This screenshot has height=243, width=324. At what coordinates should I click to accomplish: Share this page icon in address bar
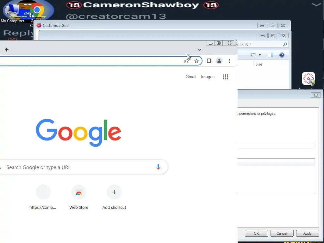[186, 61]
